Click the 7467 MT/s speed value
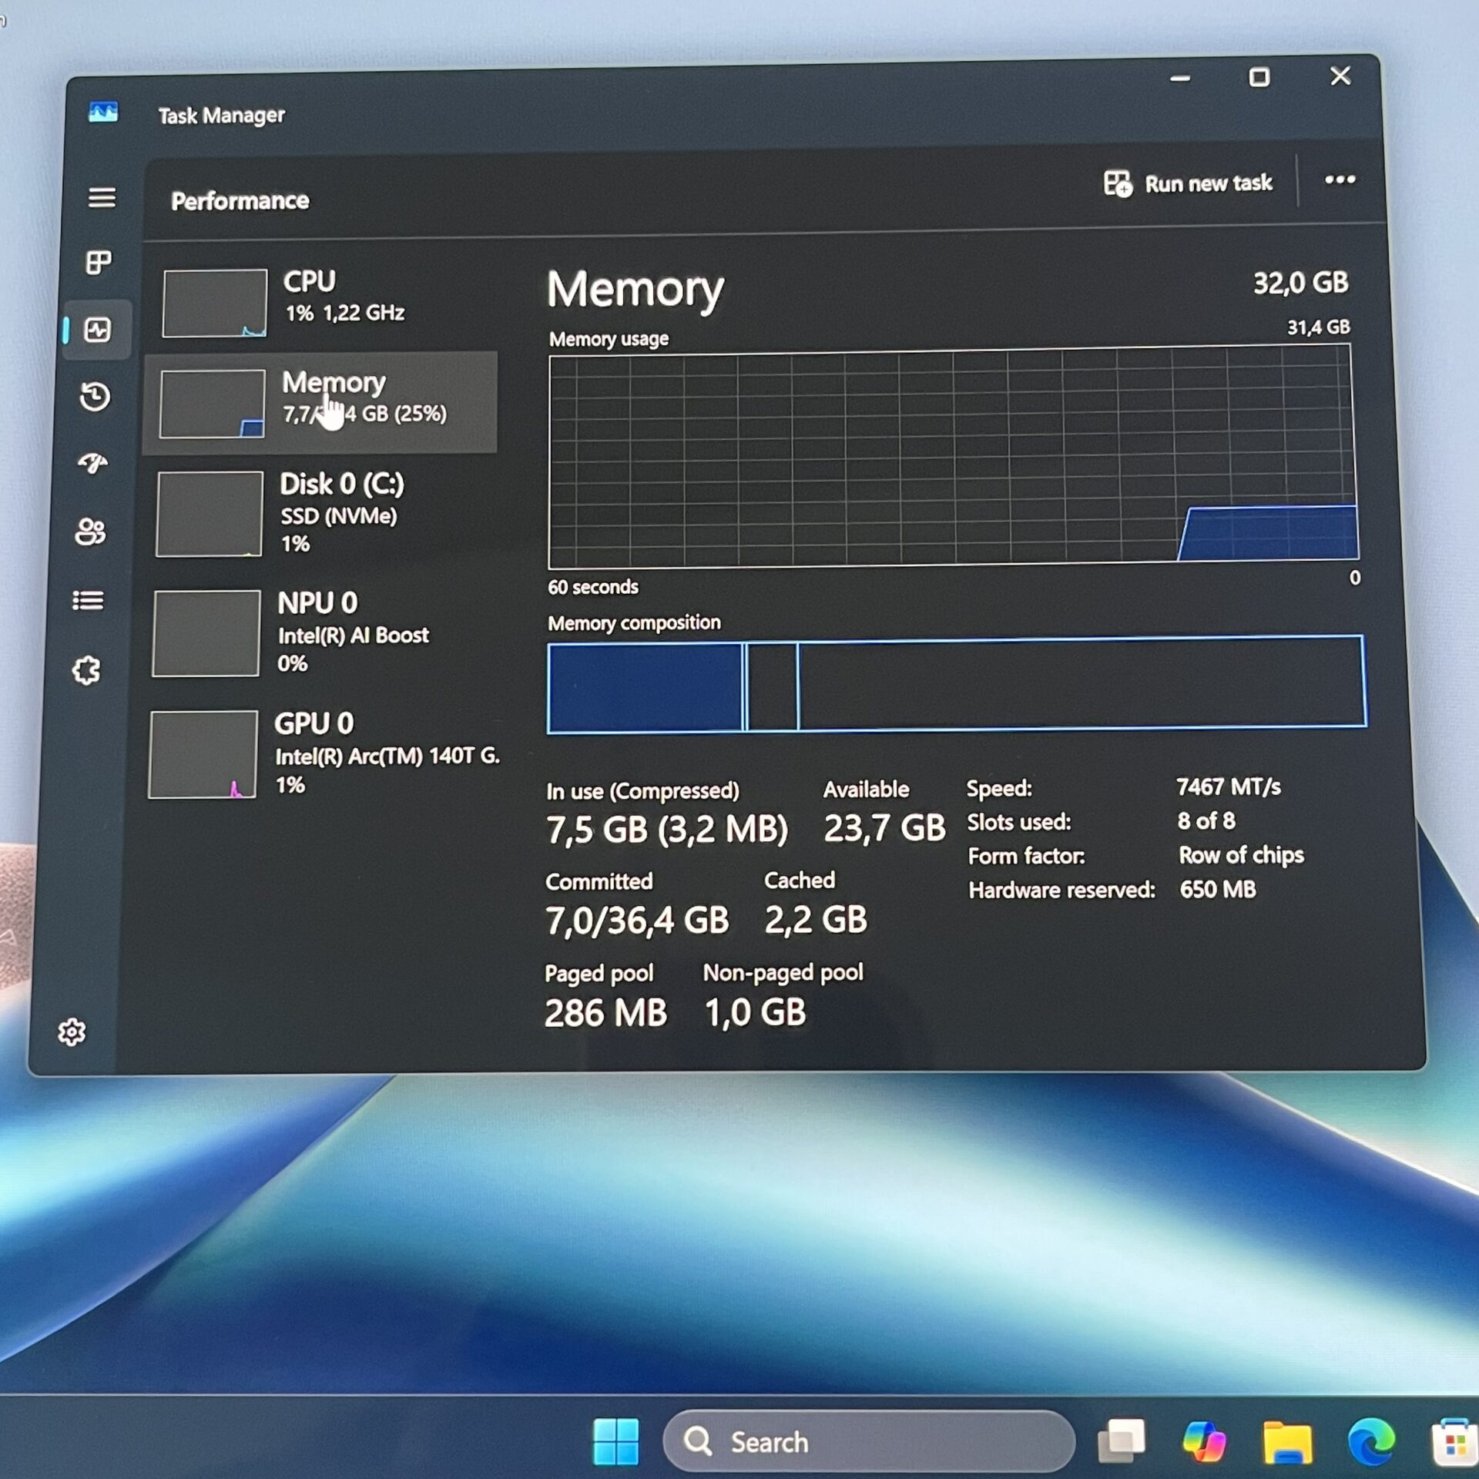 [x=1229, y=786]
